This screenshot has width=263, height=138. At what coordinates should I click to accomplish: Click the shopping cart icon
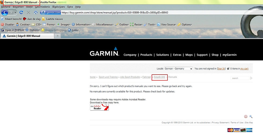click(x=228, y=69)
